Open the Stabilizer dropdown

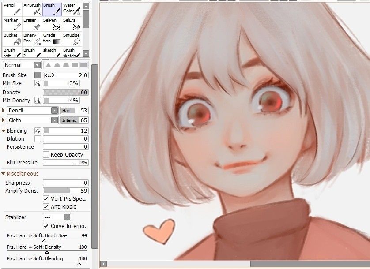(x=67, y=217)
